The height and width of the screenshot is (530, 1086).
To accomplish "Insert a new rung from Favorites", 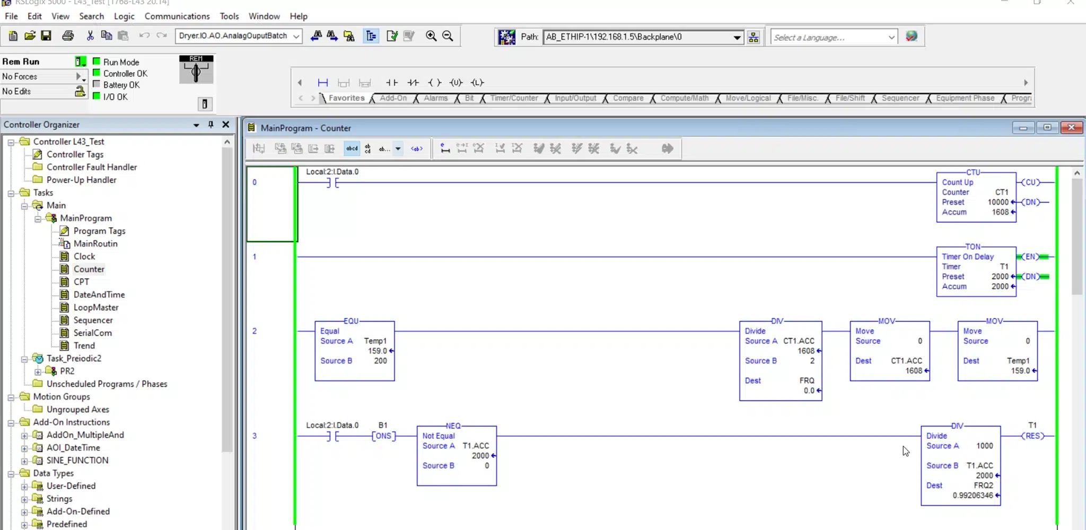I will click(322, 83).
